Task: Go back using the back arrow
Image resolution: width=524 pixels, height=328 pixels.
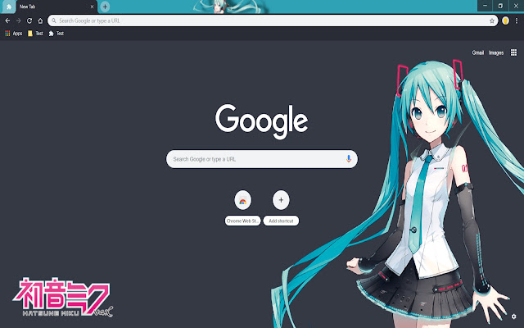Action: pos(7,20)
